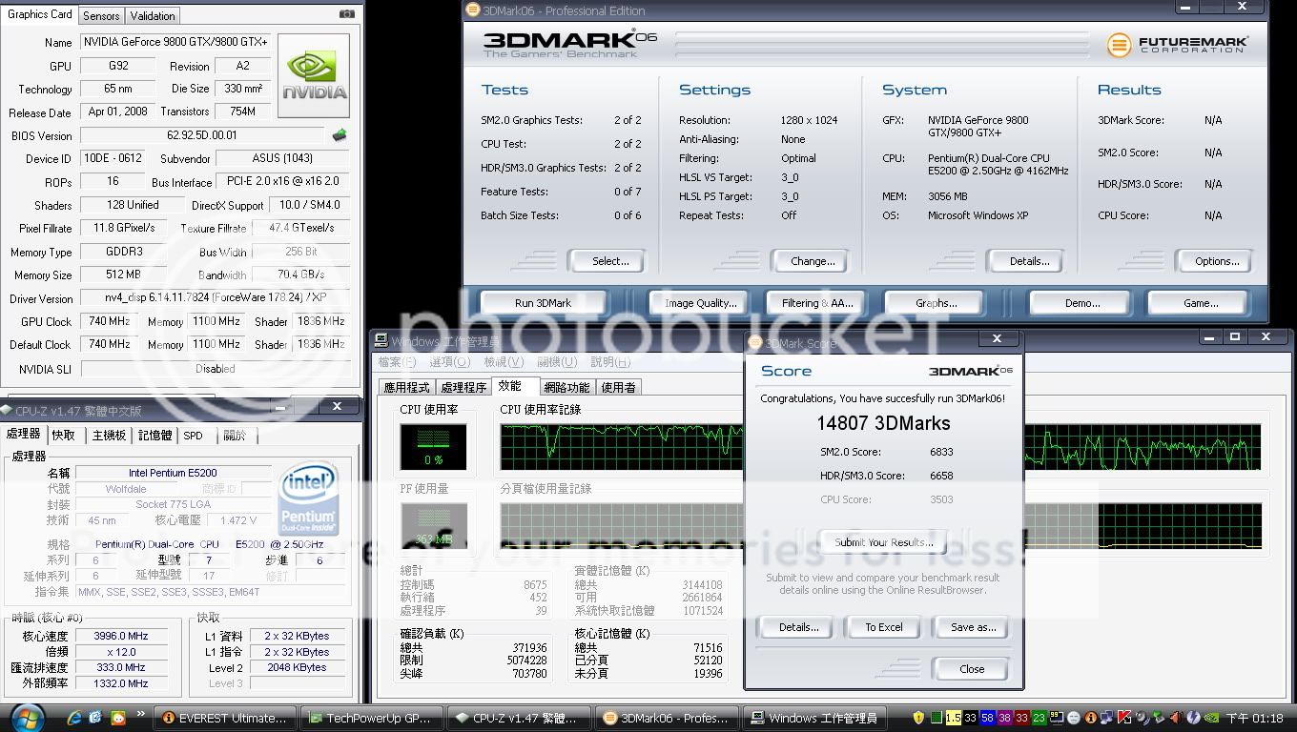Click the orange EVEREST info tray icon
This screenshot has width=1297, height=732.
tap(1090, 718)
